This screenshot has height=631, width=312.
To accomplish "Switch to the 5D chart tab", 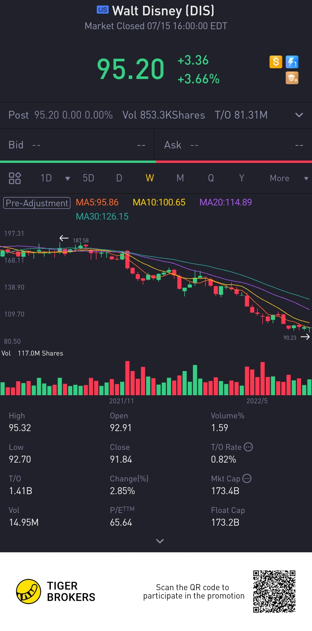I will coord(88,178).
